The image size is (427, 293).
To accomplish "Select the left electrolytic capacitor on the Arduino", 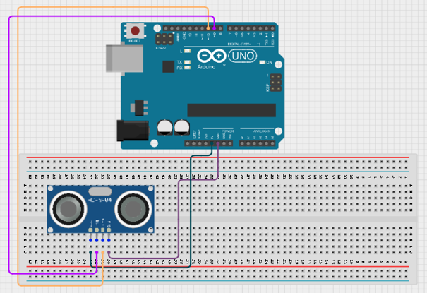I will coord(164,128).
